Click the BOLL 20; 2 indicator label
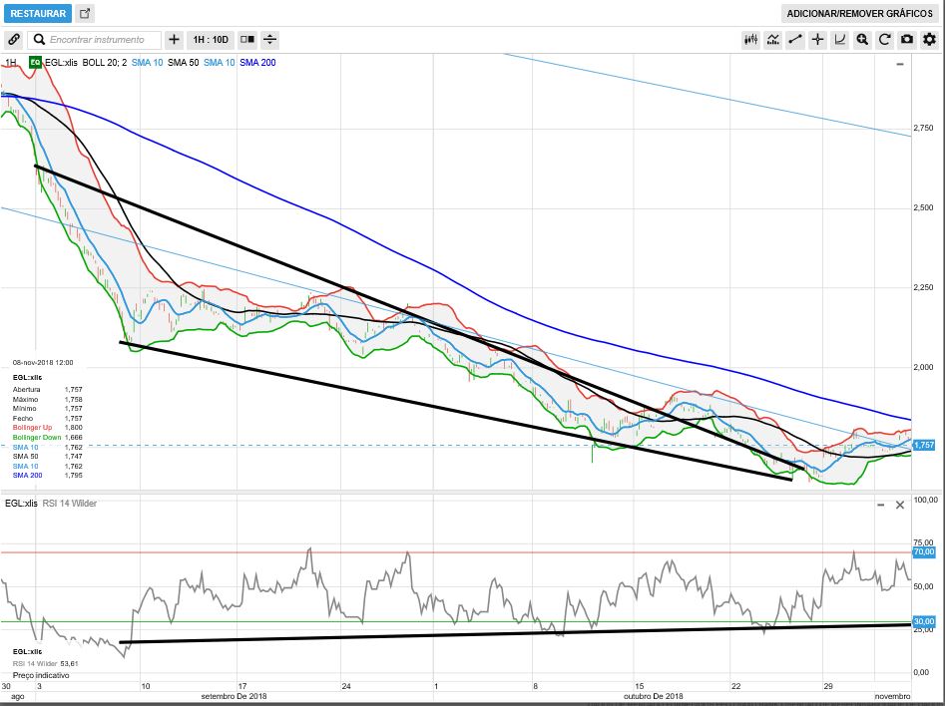Viewport: 945px width, 706px height. [x=104, y=62]
